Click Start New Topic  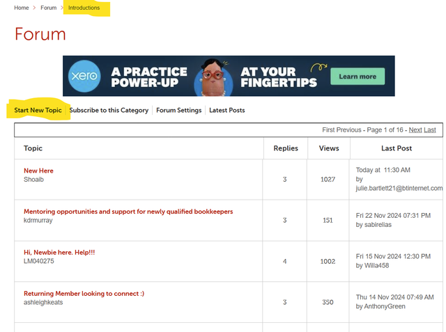click(38, 110)
